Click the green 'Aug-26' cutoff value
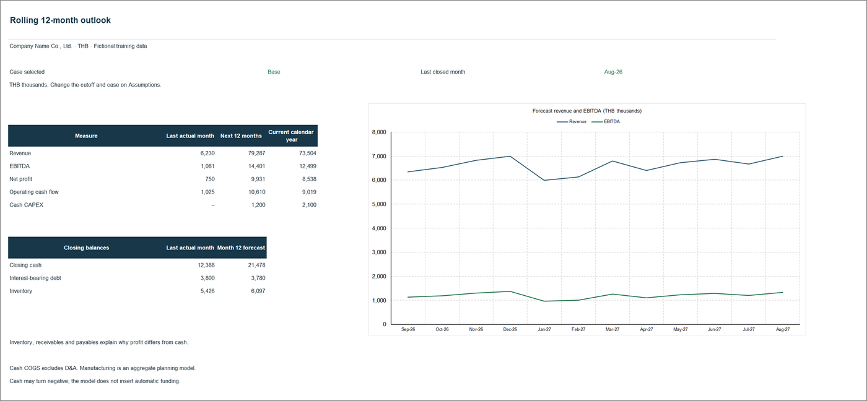Image resolution: width=867 pixels, height=401 pixels. (x=613, y=72)
